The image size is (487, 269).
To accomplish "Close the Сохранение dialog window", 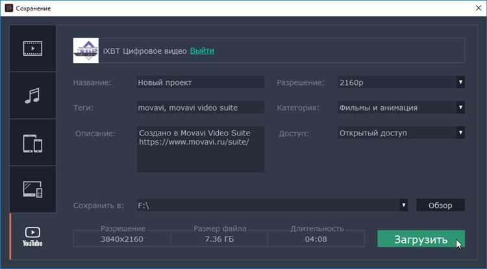I will pyautogui.click(x=479, y=8).
